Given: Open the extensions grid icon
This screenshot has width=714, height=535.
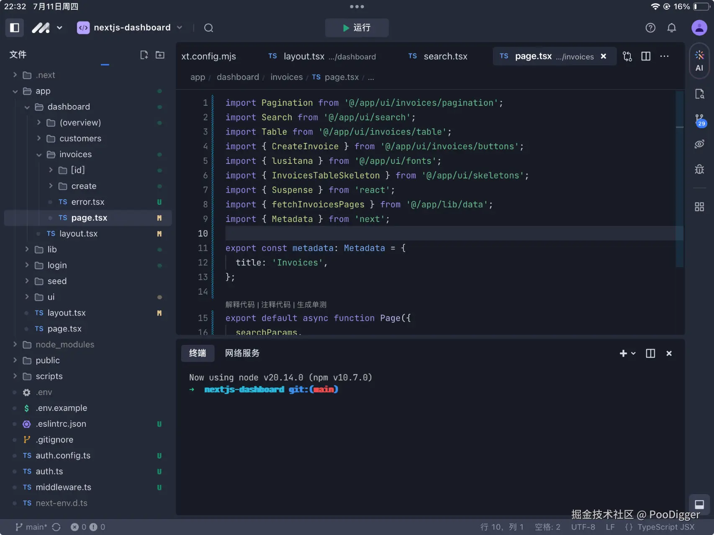Looking at the screenshot, I should pyautogui.click(x=699, y=206).
